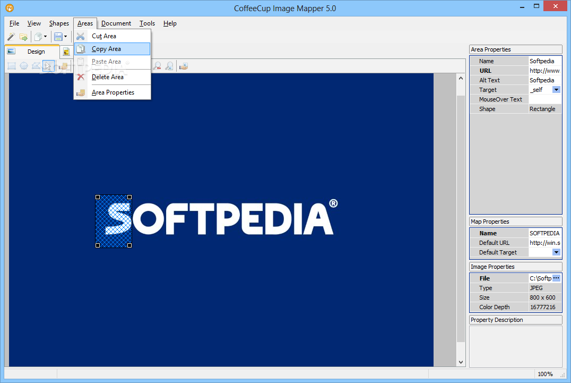Click the red X Delete Area icon
This screenshot has width=571, height=383.
(x=81, y=77)
